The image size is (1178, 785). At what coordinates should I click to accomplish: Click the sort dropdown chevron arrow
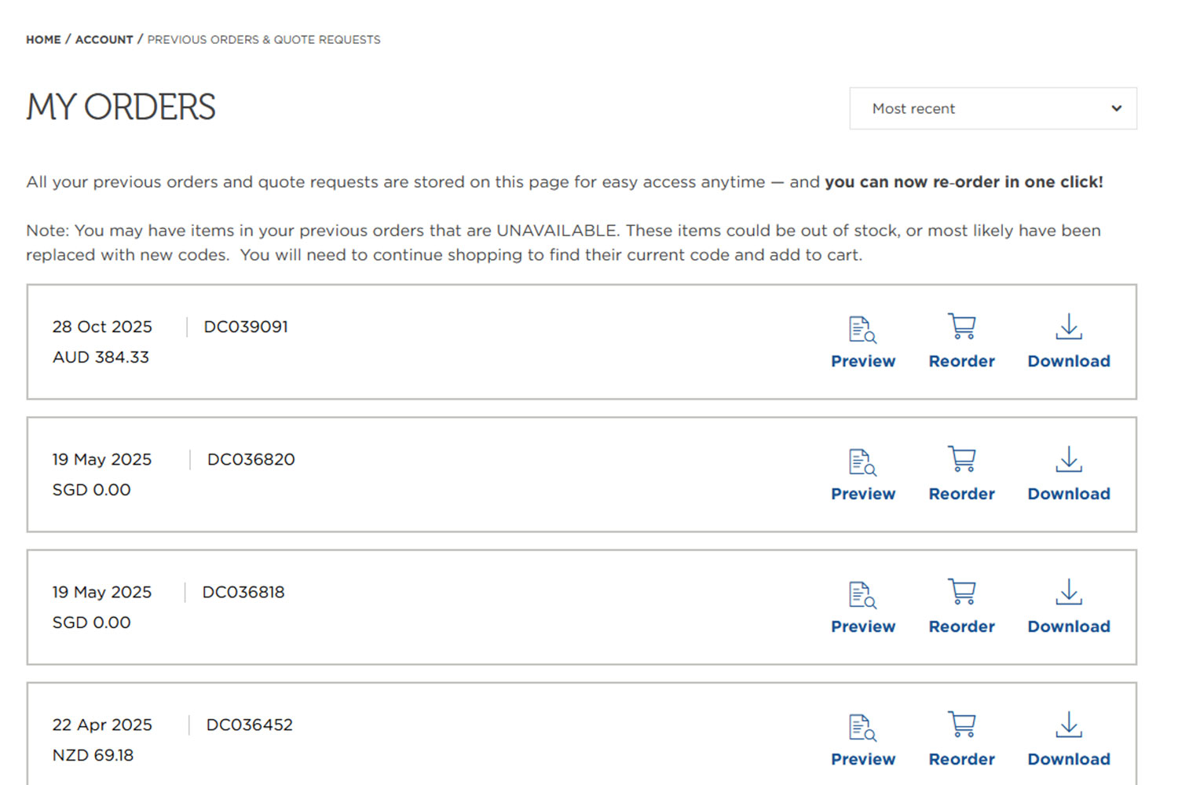click(1116, 108)
